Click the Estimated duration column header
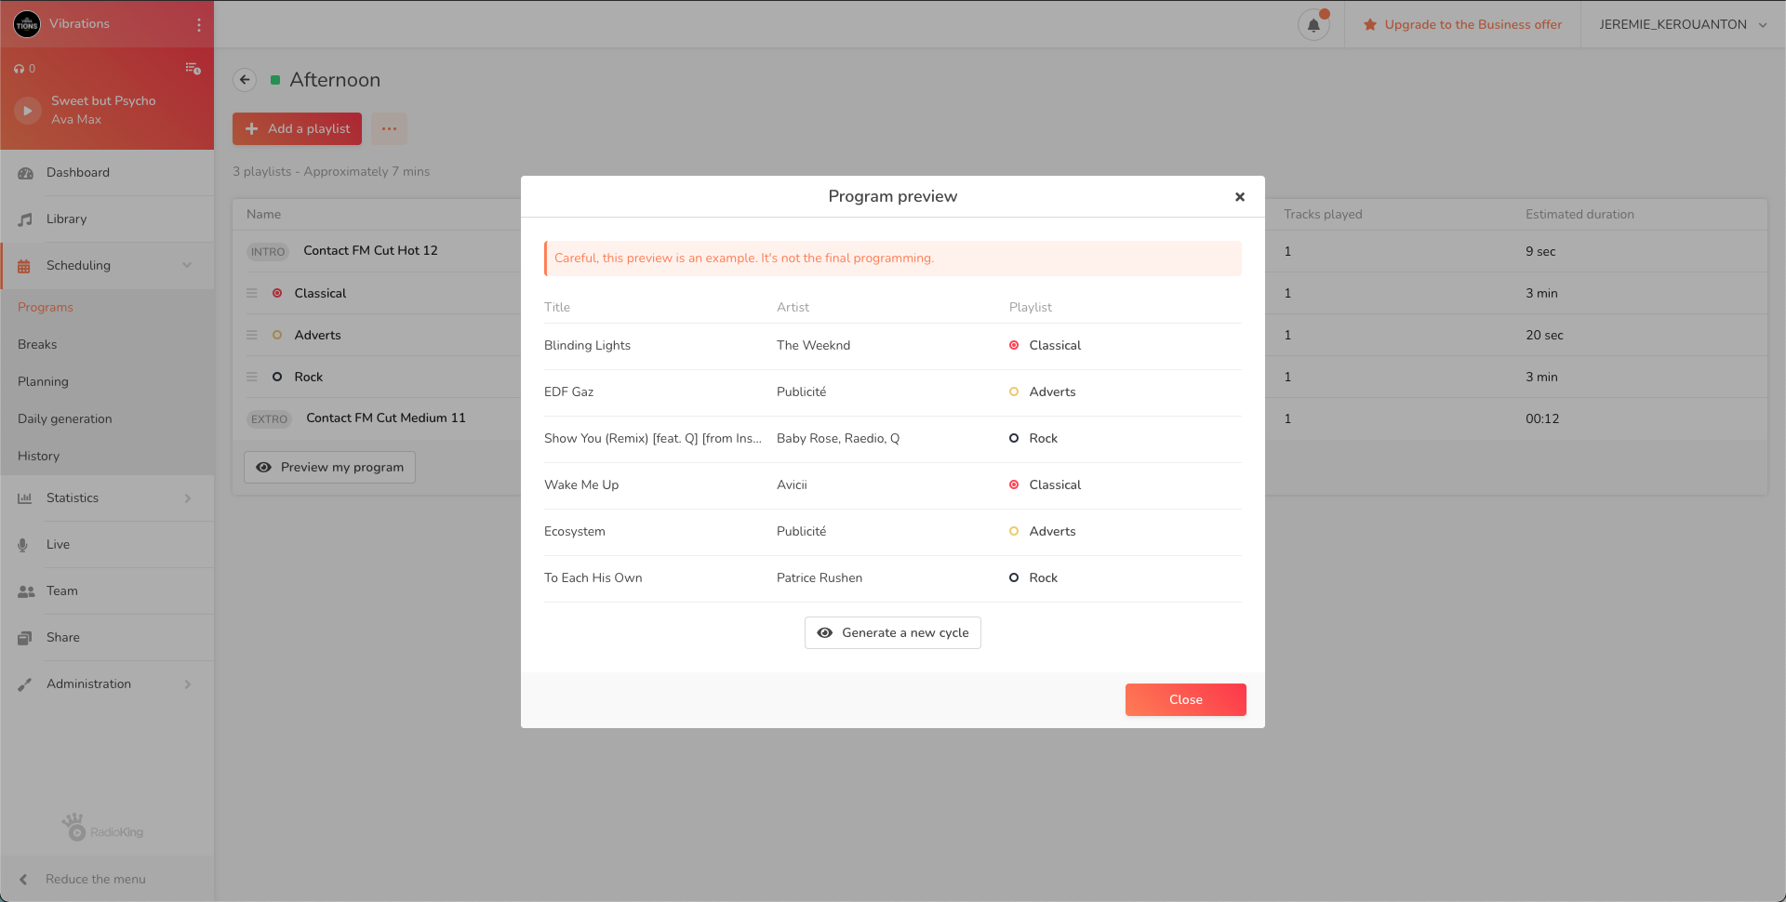Viewport: 1786px width, 902px height. [1579, 214]
